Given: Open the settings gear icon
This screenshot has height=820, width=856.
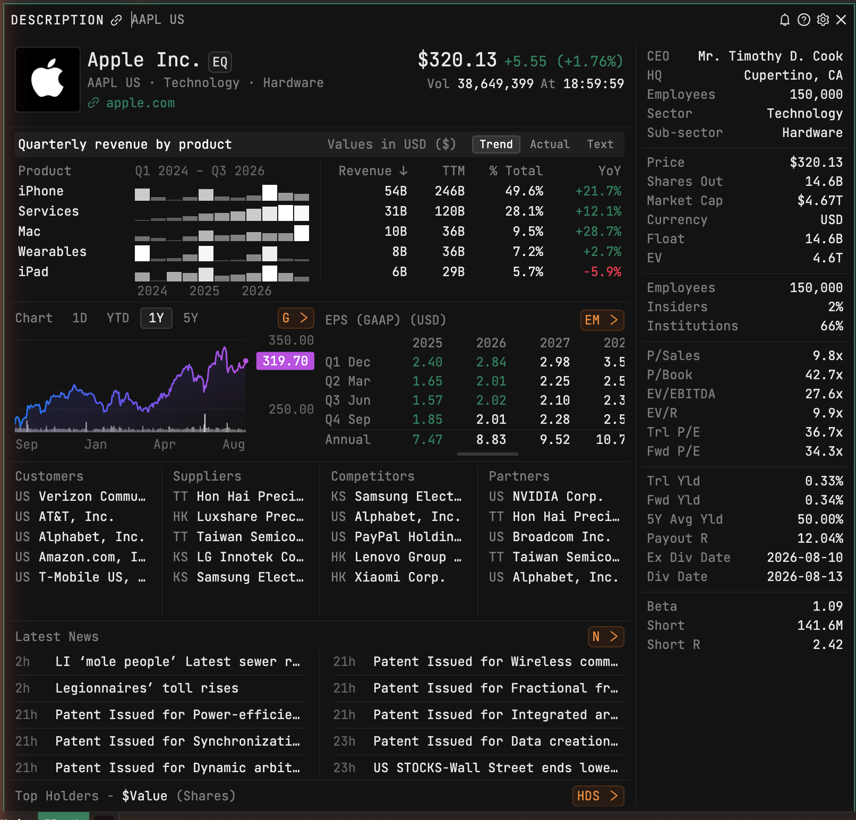Looking at the screenshot, I should tap(823, 20).
